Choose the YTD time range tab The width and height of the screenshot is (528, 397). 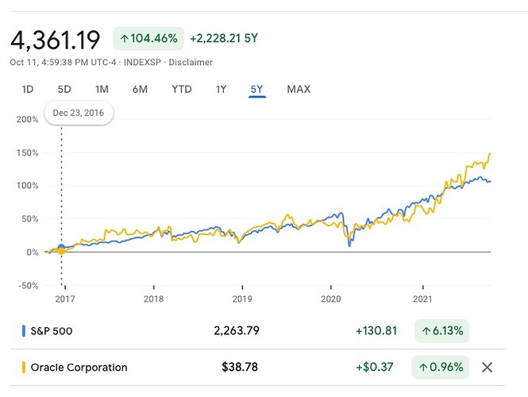182,89
